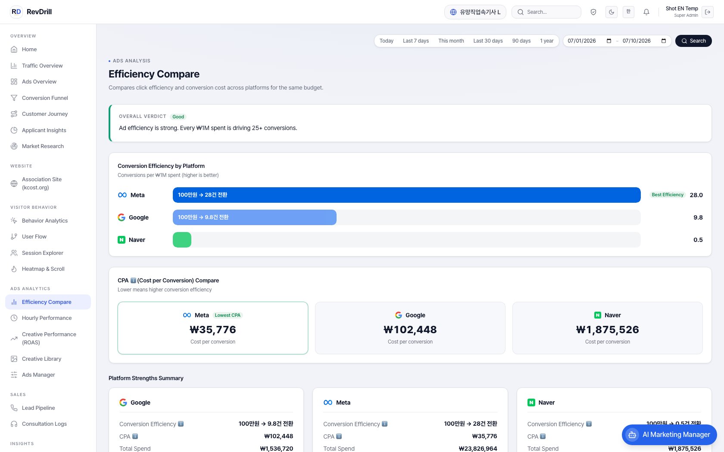Open notifications bell
This screenshot has height=452, width=724.
pos(646,12)
